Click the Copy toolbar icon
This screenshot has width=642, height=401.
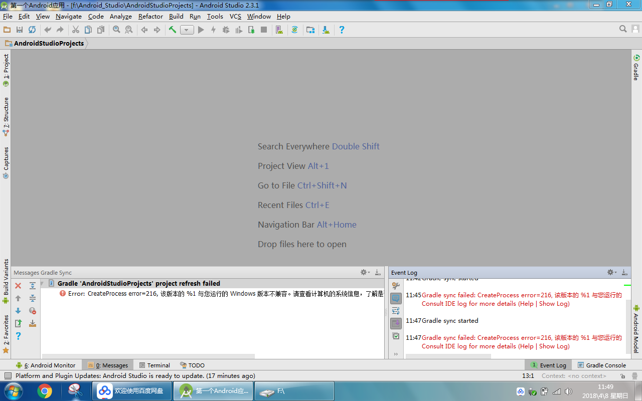click(88, 30)
